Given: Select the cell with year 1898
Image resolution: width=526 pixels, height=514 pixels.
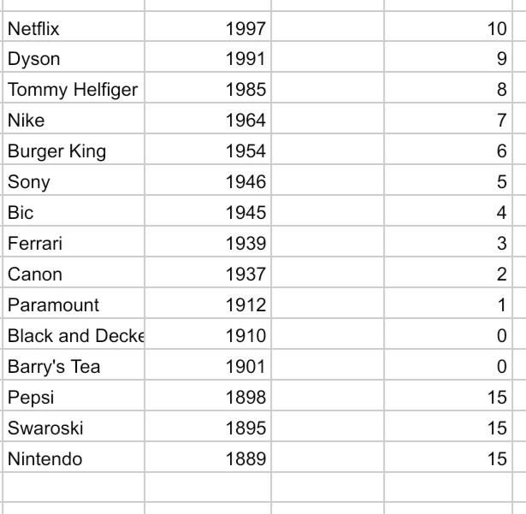Looking at the screenshot, I should coord(208,395).
